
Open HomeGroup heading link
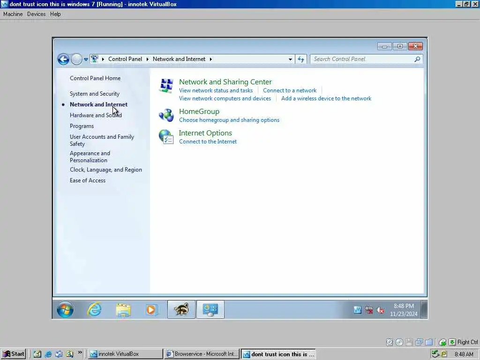[x=199, y=112]
